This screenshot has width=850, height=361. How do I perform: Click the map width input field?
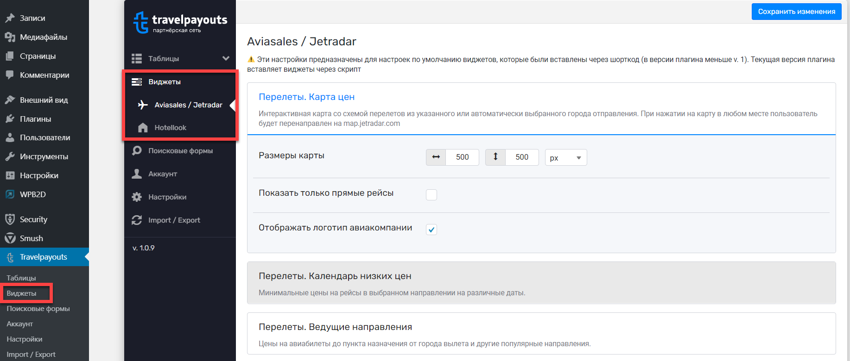(462, 157)
